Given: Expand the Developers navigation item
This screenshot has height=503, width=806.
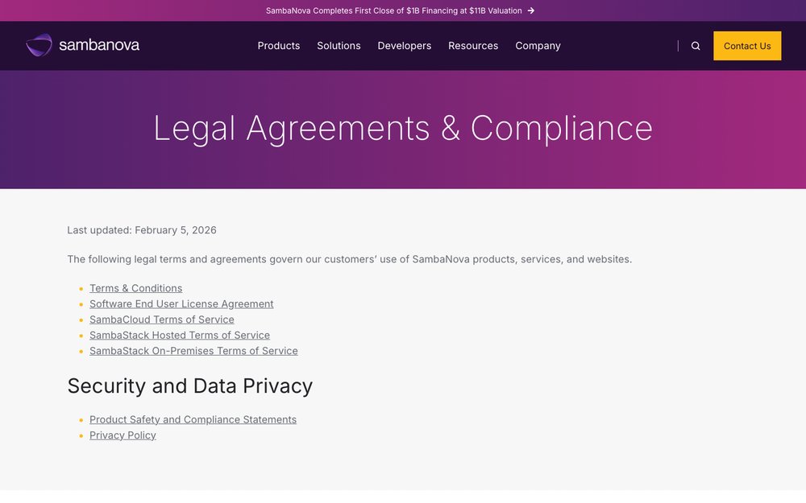Looking at the screenshot, I should (405, 46).
